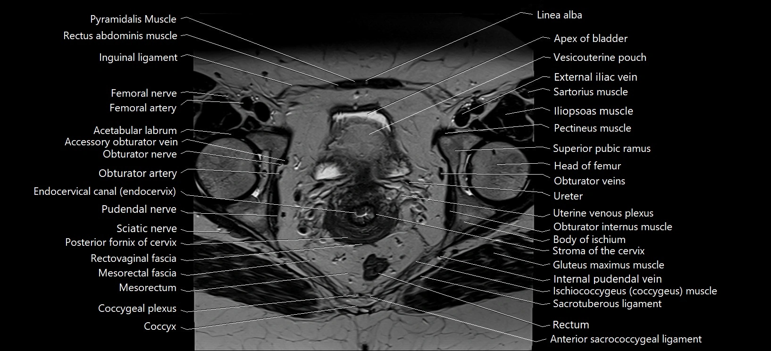The image size is (771, 351).
Task: Click the Sartorius muscle label
Action: 591,92
